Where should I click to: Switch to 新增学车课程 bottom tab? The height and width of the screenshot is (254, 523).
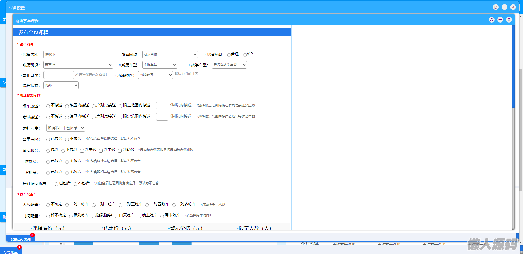click(x=20, y=240)
